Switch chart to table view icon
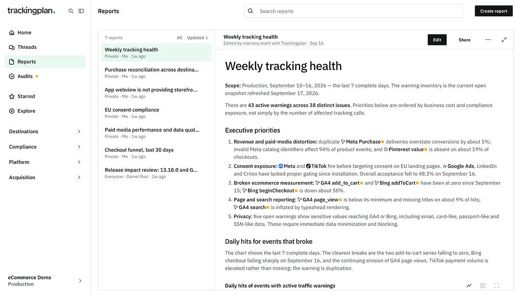524x296 pixels. click(x=483, y=286)
